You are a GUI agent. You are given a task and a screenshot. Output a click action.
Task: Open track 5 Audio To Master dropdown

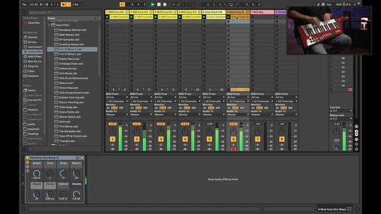pyautogui.click(x=214, y=115)
